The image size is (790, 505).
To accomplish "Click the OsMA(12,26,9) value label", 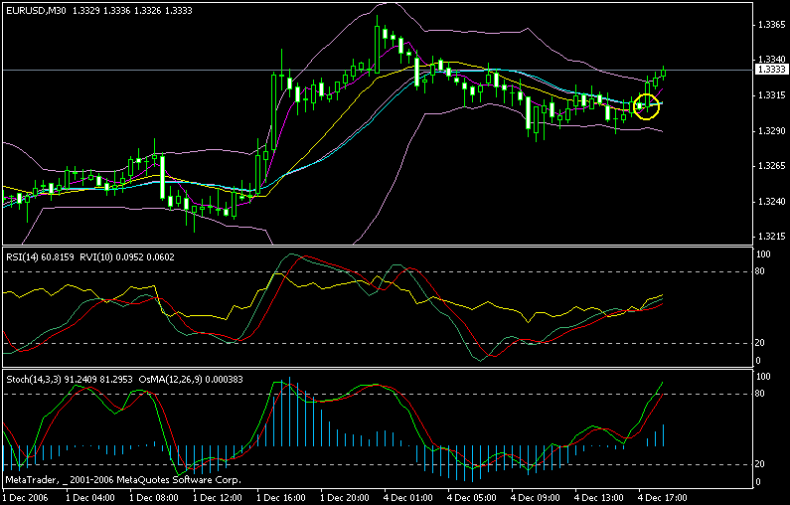I will [206, 379].
